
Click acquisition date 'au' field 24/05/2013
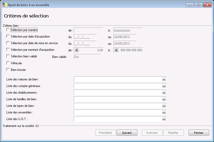125,37
